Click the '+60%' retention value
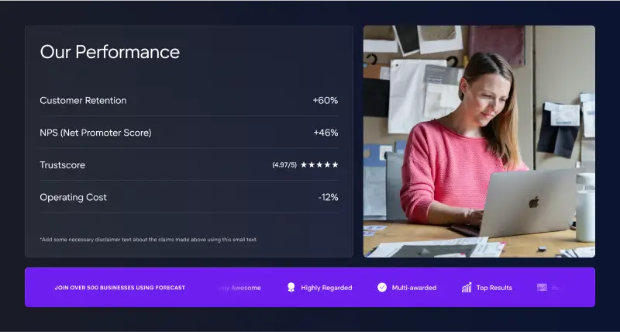 click(x=325, y=101)
